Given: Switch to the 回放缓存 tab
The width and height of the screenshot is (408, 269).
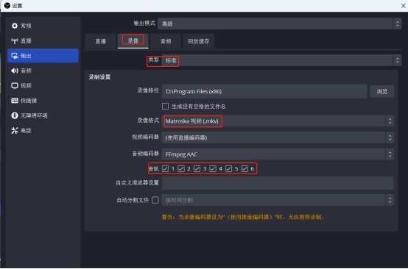Looking at the screenshot, I should [199, 41].
